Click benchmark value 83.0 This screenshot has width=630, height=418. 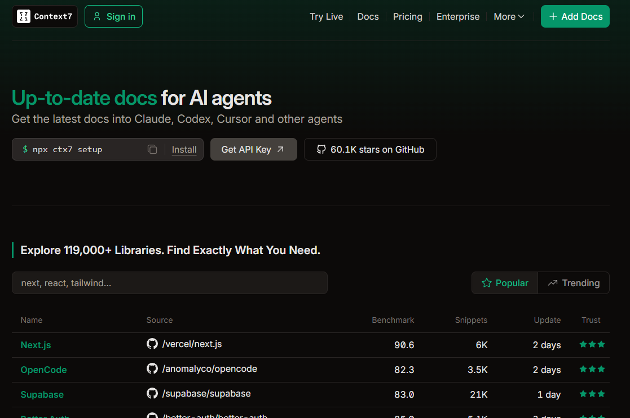(404, 395)
